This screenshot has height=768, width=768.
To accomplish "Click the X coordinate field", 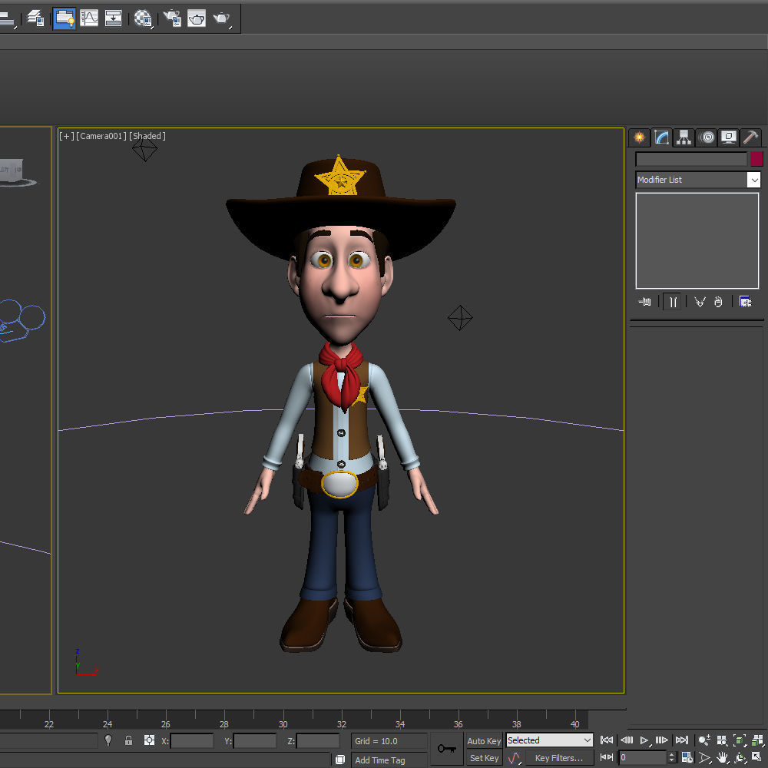I will click(x=192, y=740).
